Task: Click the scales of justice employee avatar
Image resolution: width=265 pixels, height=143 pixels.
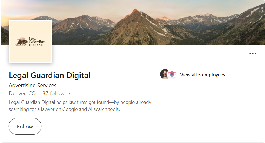Action: click(172, 74)
